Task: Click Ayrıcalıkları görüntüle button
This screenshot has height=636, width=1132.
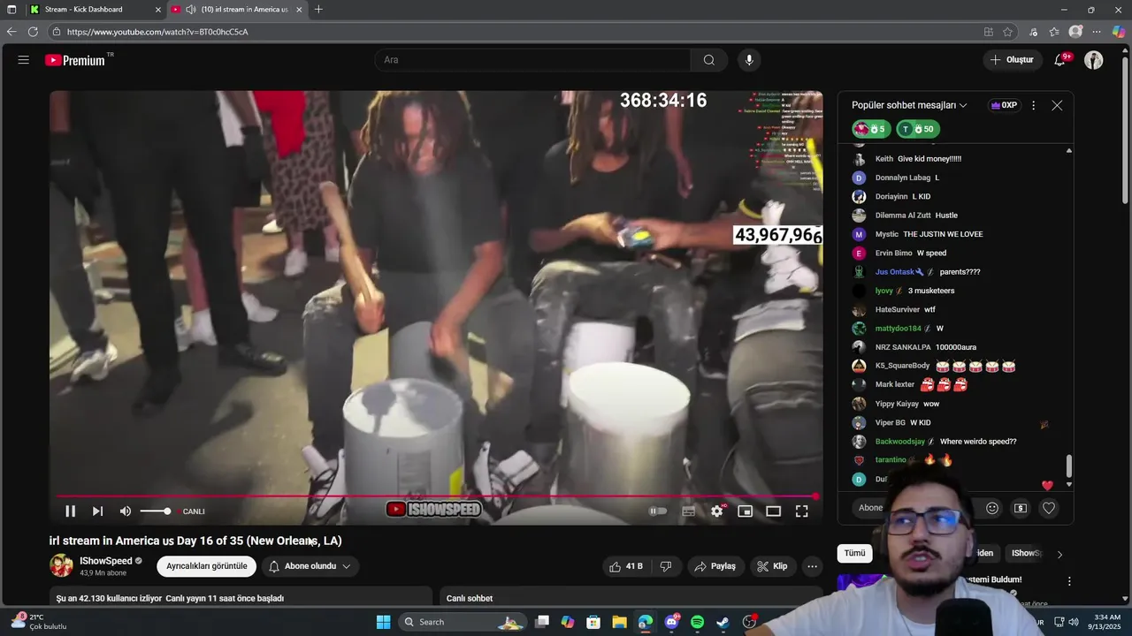Action: point(207,566)
